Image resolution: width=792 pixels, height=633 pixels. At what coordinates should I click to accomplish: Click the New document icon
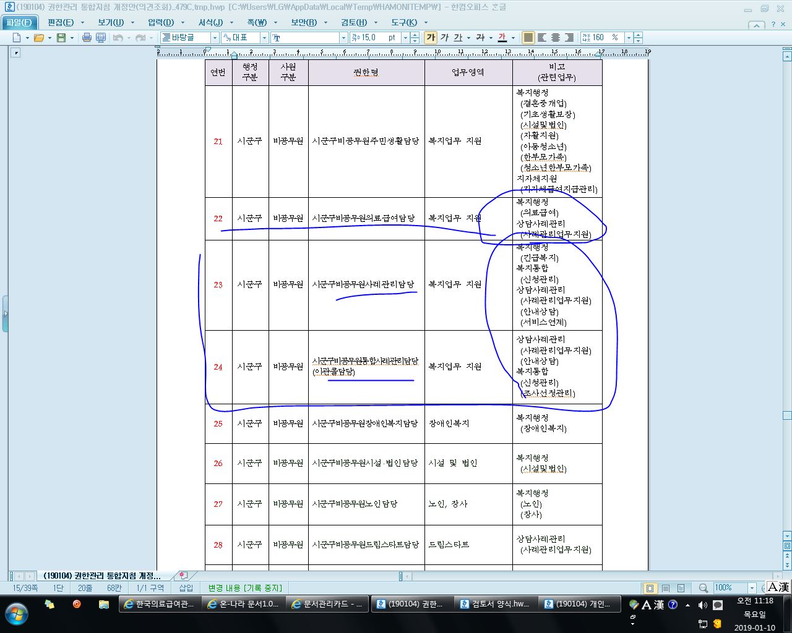tap(17, 38)
